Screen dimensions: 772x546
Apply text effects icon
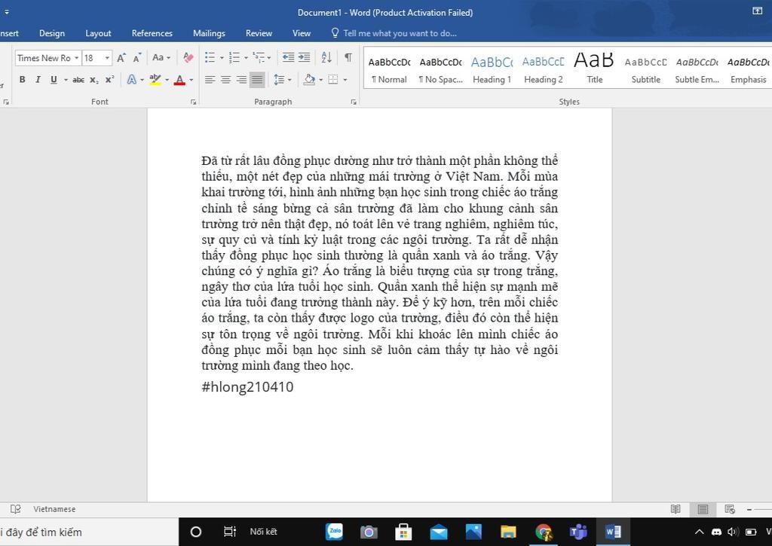coord(132,79)
